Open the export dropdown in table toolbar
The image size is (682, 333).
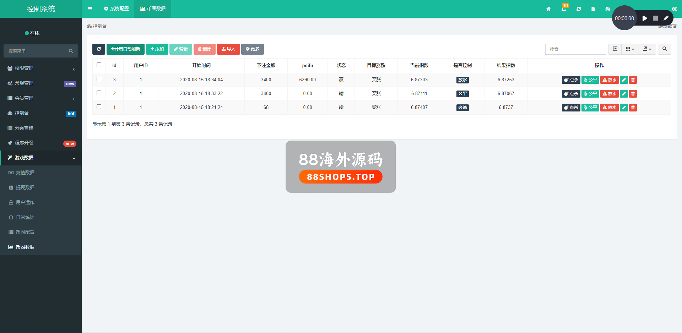point(647,49)
